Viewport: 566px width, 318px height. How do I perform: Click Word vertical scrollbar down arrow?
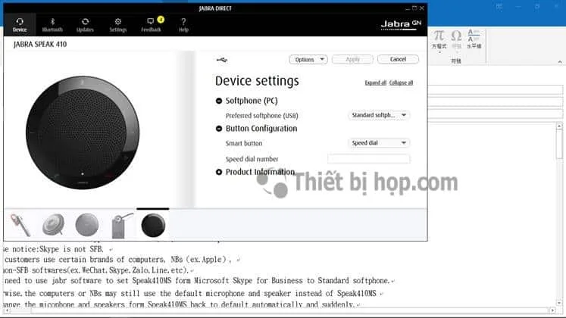point(559,303)
